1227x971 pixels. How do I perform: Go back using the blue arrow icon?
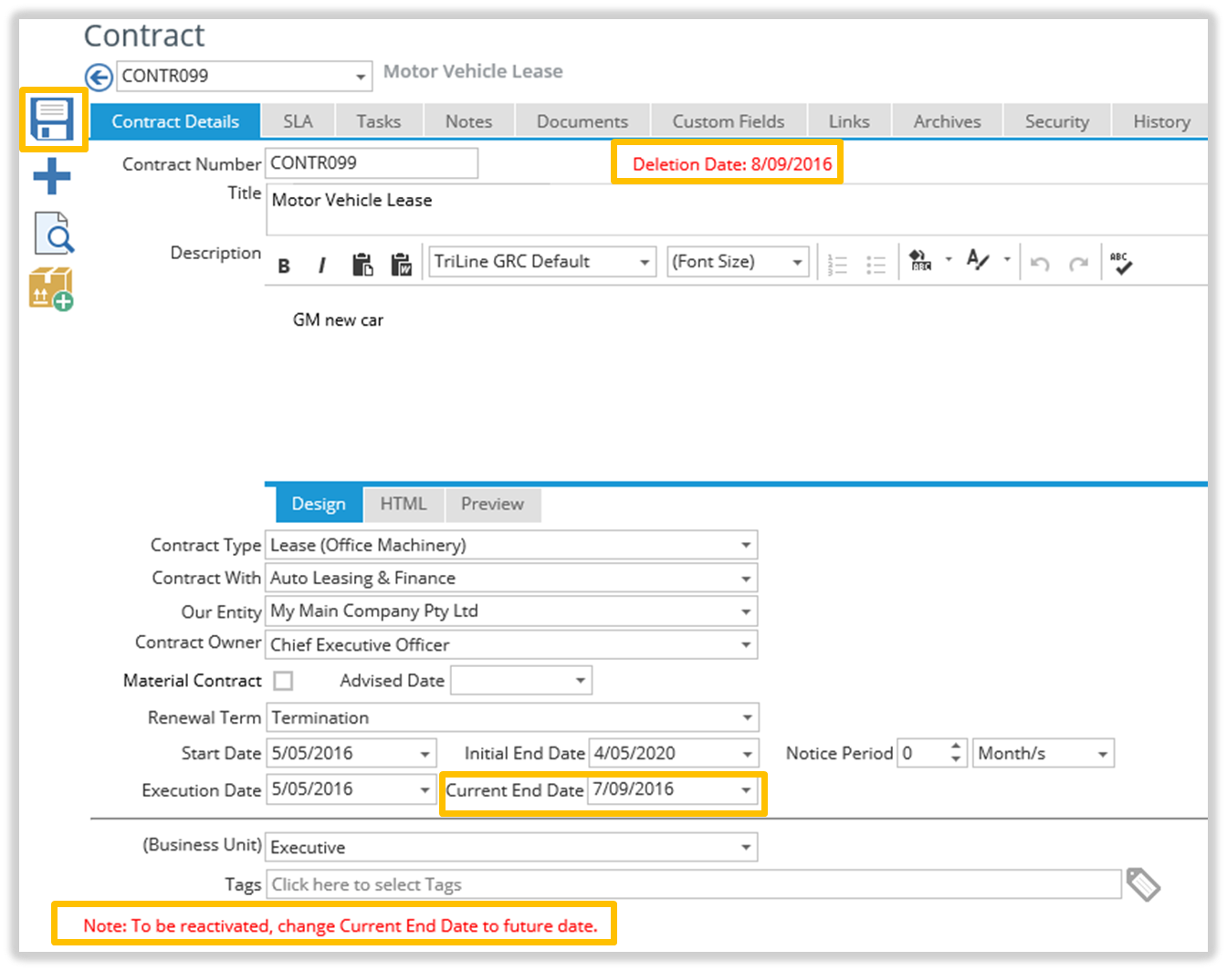pos(99,77)
